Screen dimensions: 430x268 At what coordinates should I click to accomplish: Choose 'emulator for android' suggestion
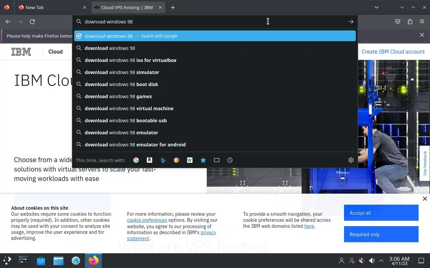click(215, 145)
